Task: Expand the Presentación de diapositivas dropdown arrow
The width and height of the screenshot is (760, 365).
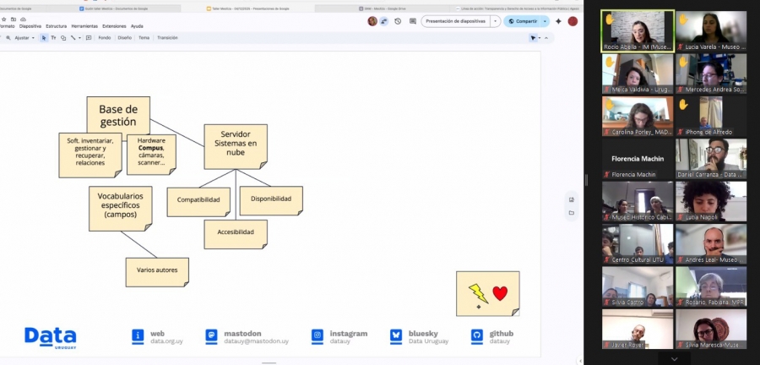Action: (495, 21)
